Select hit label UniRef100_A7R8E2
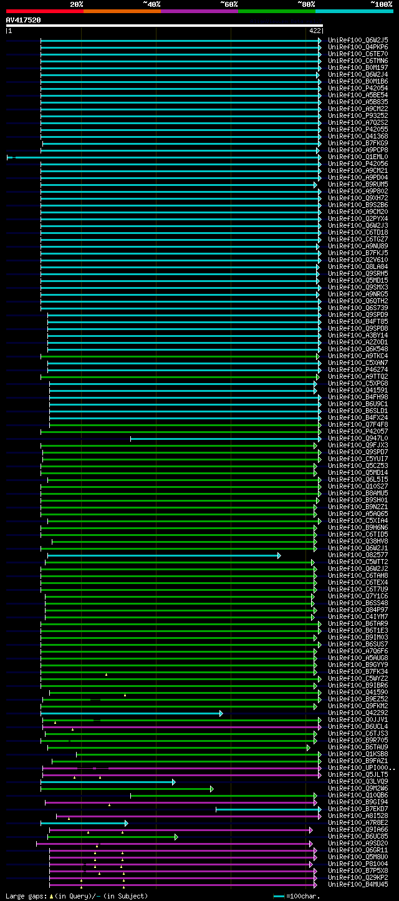 [x=358, y=822]
